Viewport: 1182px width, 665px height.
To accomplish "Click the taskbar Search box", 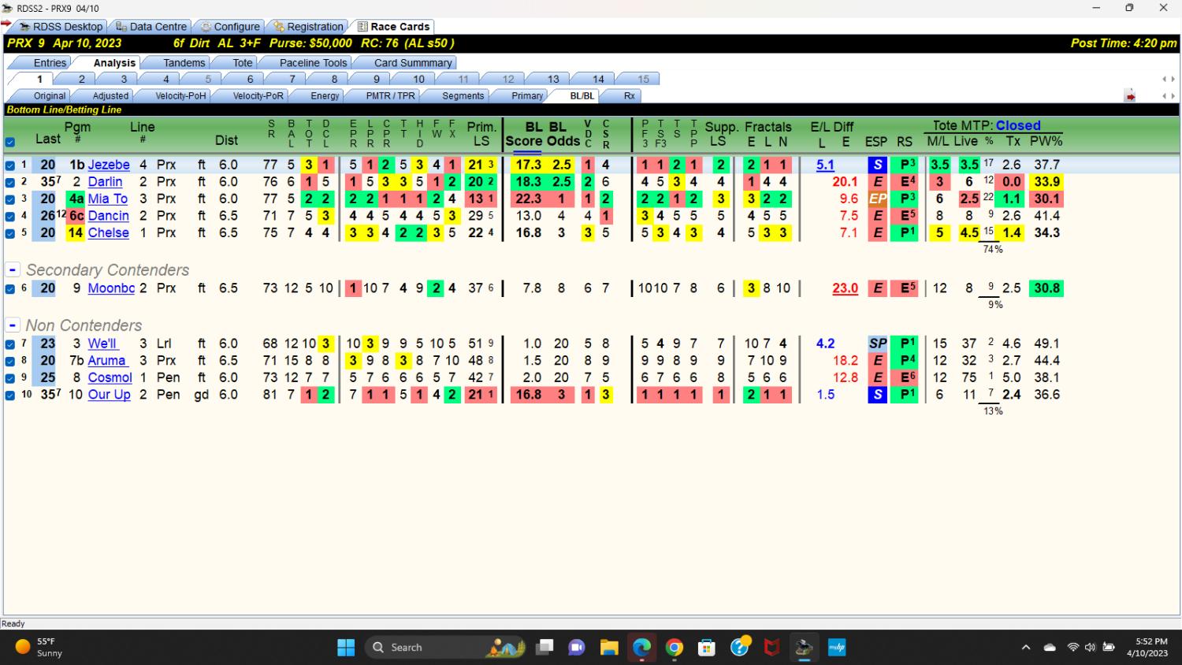I will [x=447, y=648].
